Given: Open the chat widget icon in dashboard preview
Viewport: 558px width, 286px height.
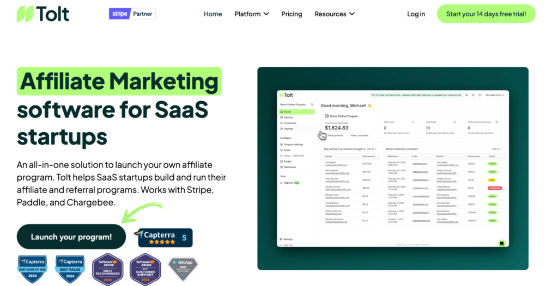Looking at the screenshot, I should click(x=501, y=244).
